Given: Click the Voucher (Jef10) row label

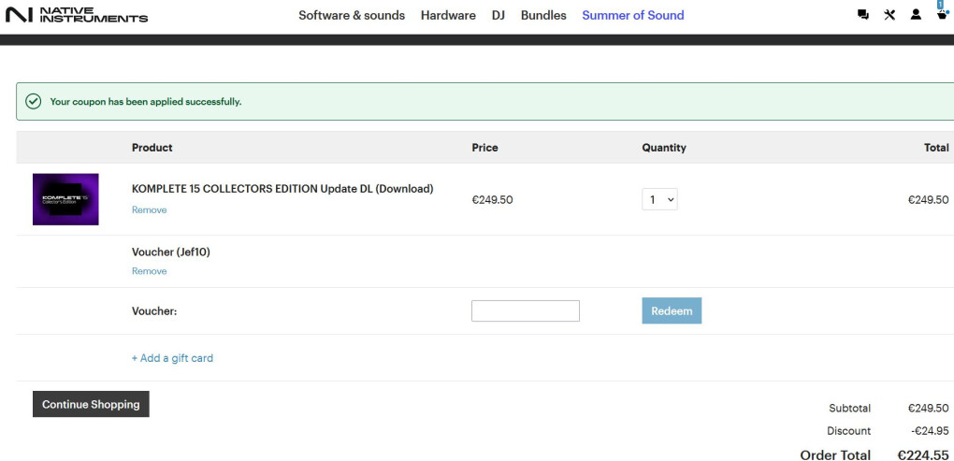Looking at the screenshot, I should 171,252.
